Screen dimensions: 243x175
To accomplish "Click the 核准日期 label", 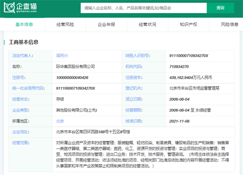I will tap(134, 121).
